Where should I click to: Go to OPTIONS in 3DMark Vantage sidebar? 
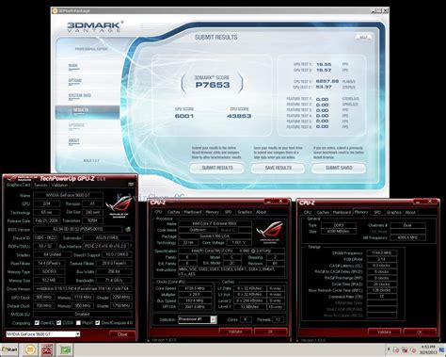(75, 81)
